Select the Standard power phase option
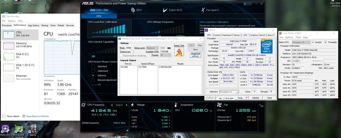The height and width of the screenshot is (138, 341). point(93,67)
